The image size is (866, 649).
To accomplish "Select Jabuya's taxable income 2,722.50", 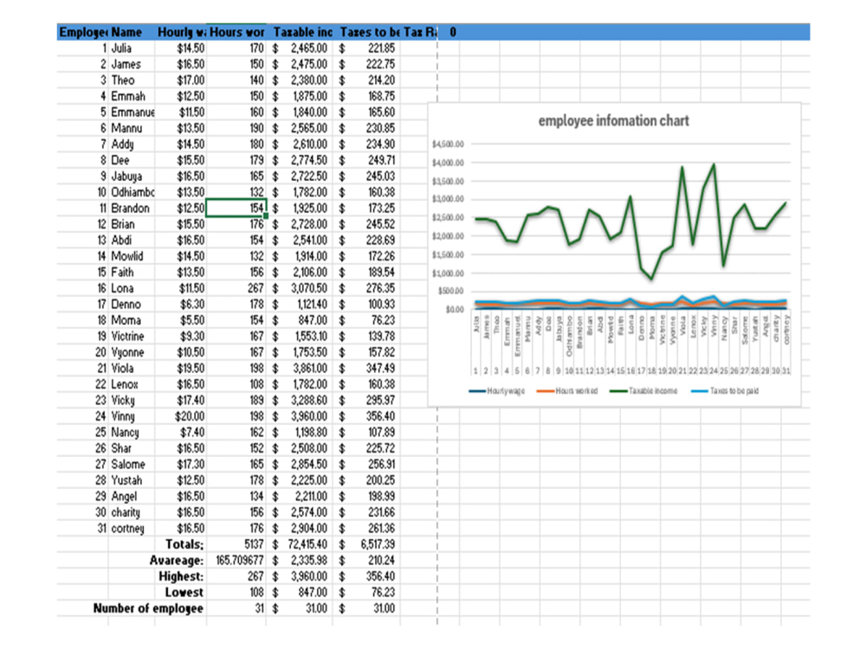I will pos(300,176).
